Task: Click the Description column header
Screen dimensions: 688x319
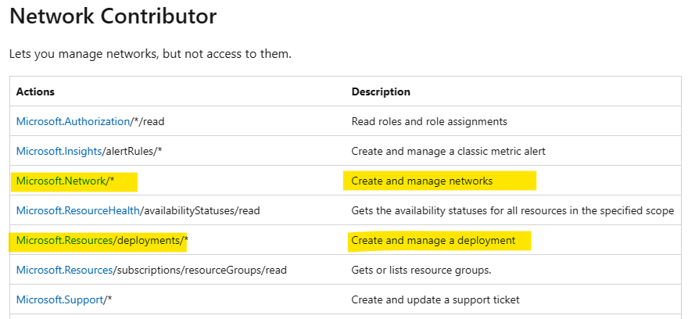Action: 381,91
